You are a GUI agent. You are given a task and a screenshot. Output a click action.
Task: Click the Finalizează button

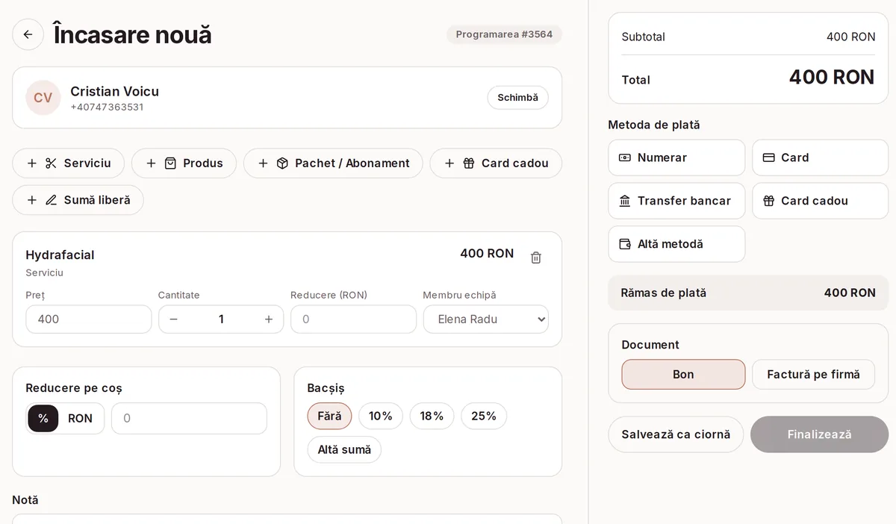coord(819,434)
